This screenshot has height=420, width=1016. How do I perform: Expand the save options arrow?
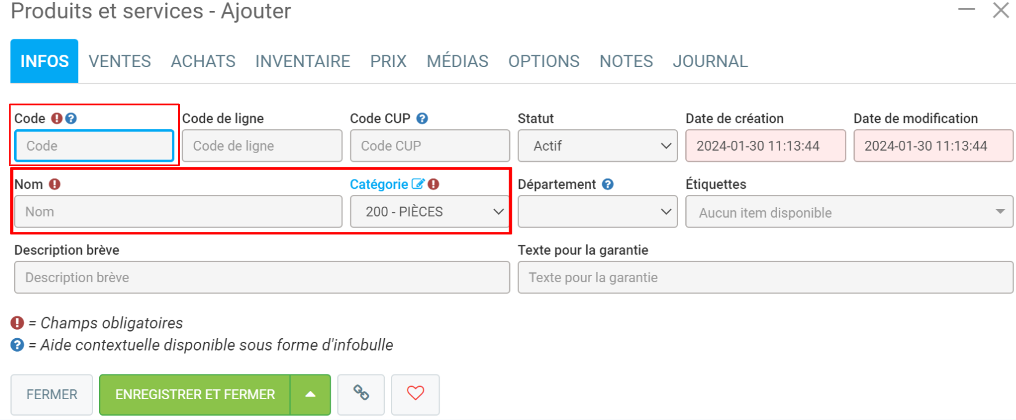coord(310,395)
